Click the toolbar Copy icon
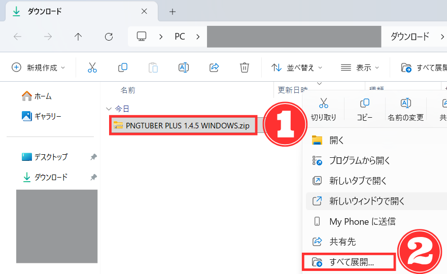 123,67
